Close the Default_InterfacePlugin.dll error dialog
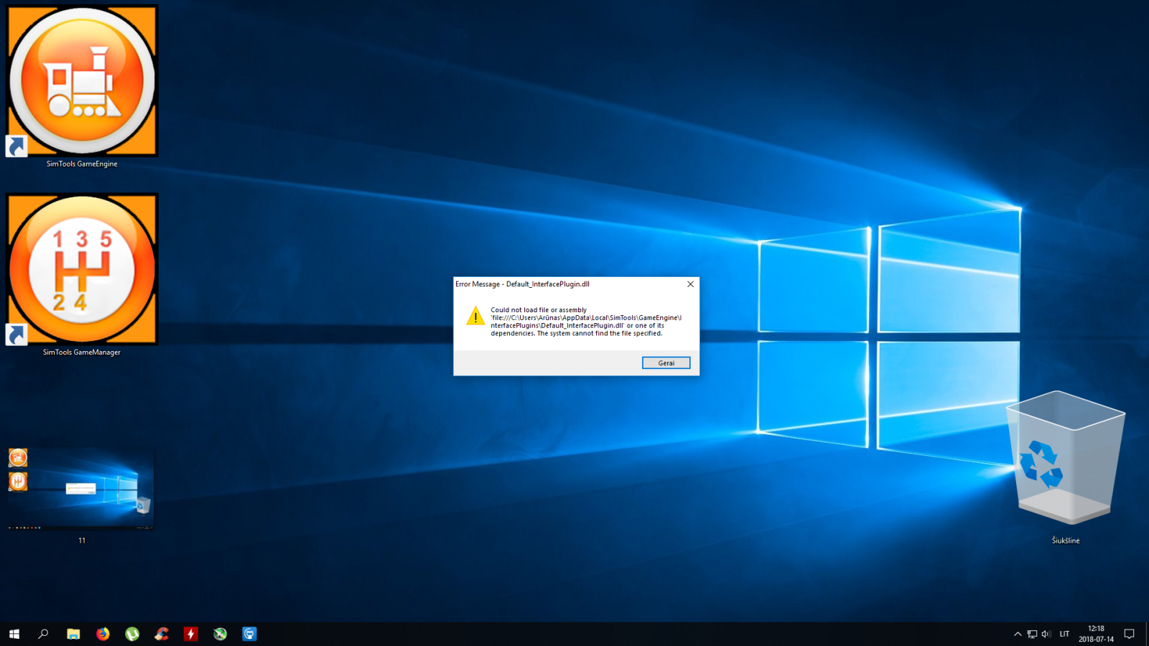 [x=690, y=284]
